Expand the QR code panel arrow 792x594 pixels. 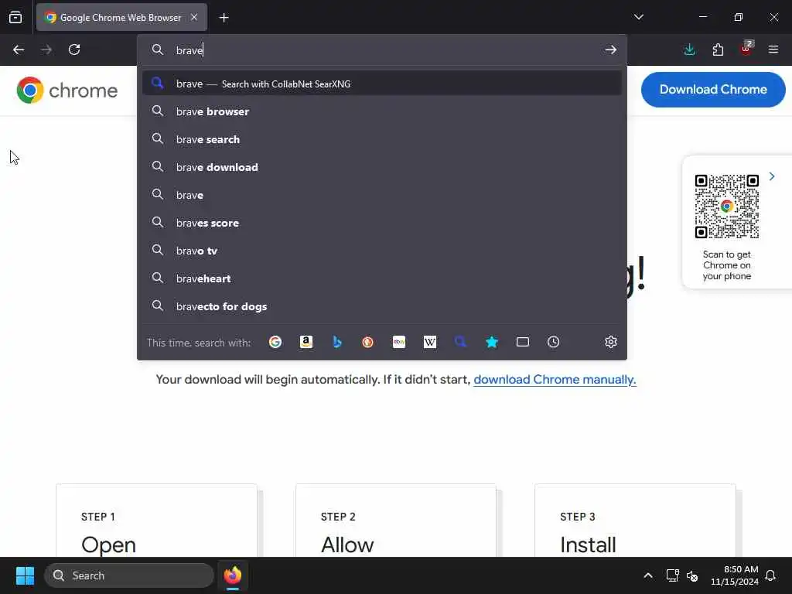click(x=772, y=176)
